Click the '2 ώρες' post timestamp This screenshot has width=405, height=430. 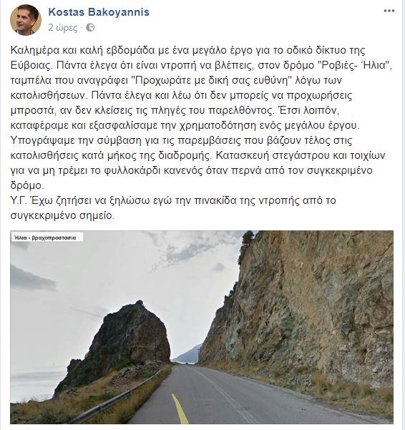63,28
